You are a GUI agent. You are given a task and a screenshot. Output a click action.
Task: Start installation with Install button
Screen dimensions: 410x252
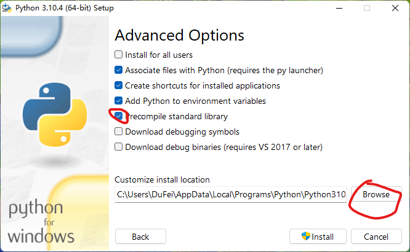click(318, 237)
